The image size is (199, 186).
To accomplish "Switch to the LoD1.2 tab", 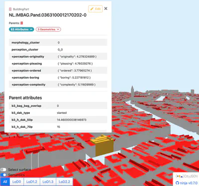I will click(32, 182).
